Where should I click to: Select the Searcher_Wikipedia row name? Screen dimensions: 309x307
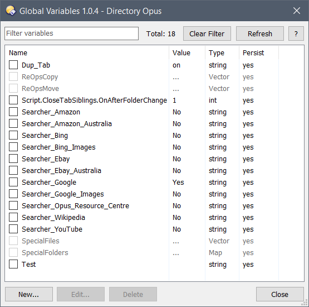tap(53, 218)
